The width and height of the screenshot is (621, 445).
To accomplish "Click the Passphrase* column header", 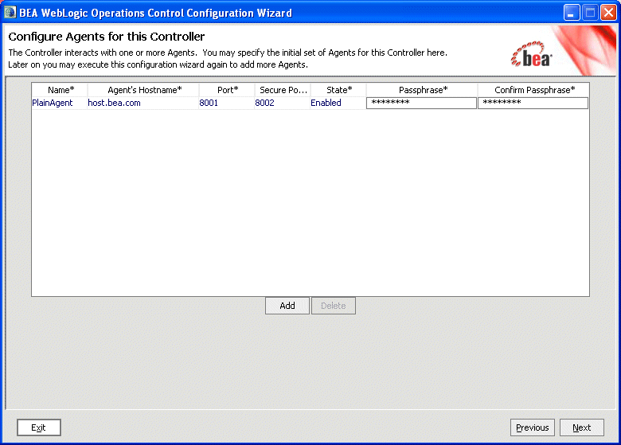I will coord(422,90).
